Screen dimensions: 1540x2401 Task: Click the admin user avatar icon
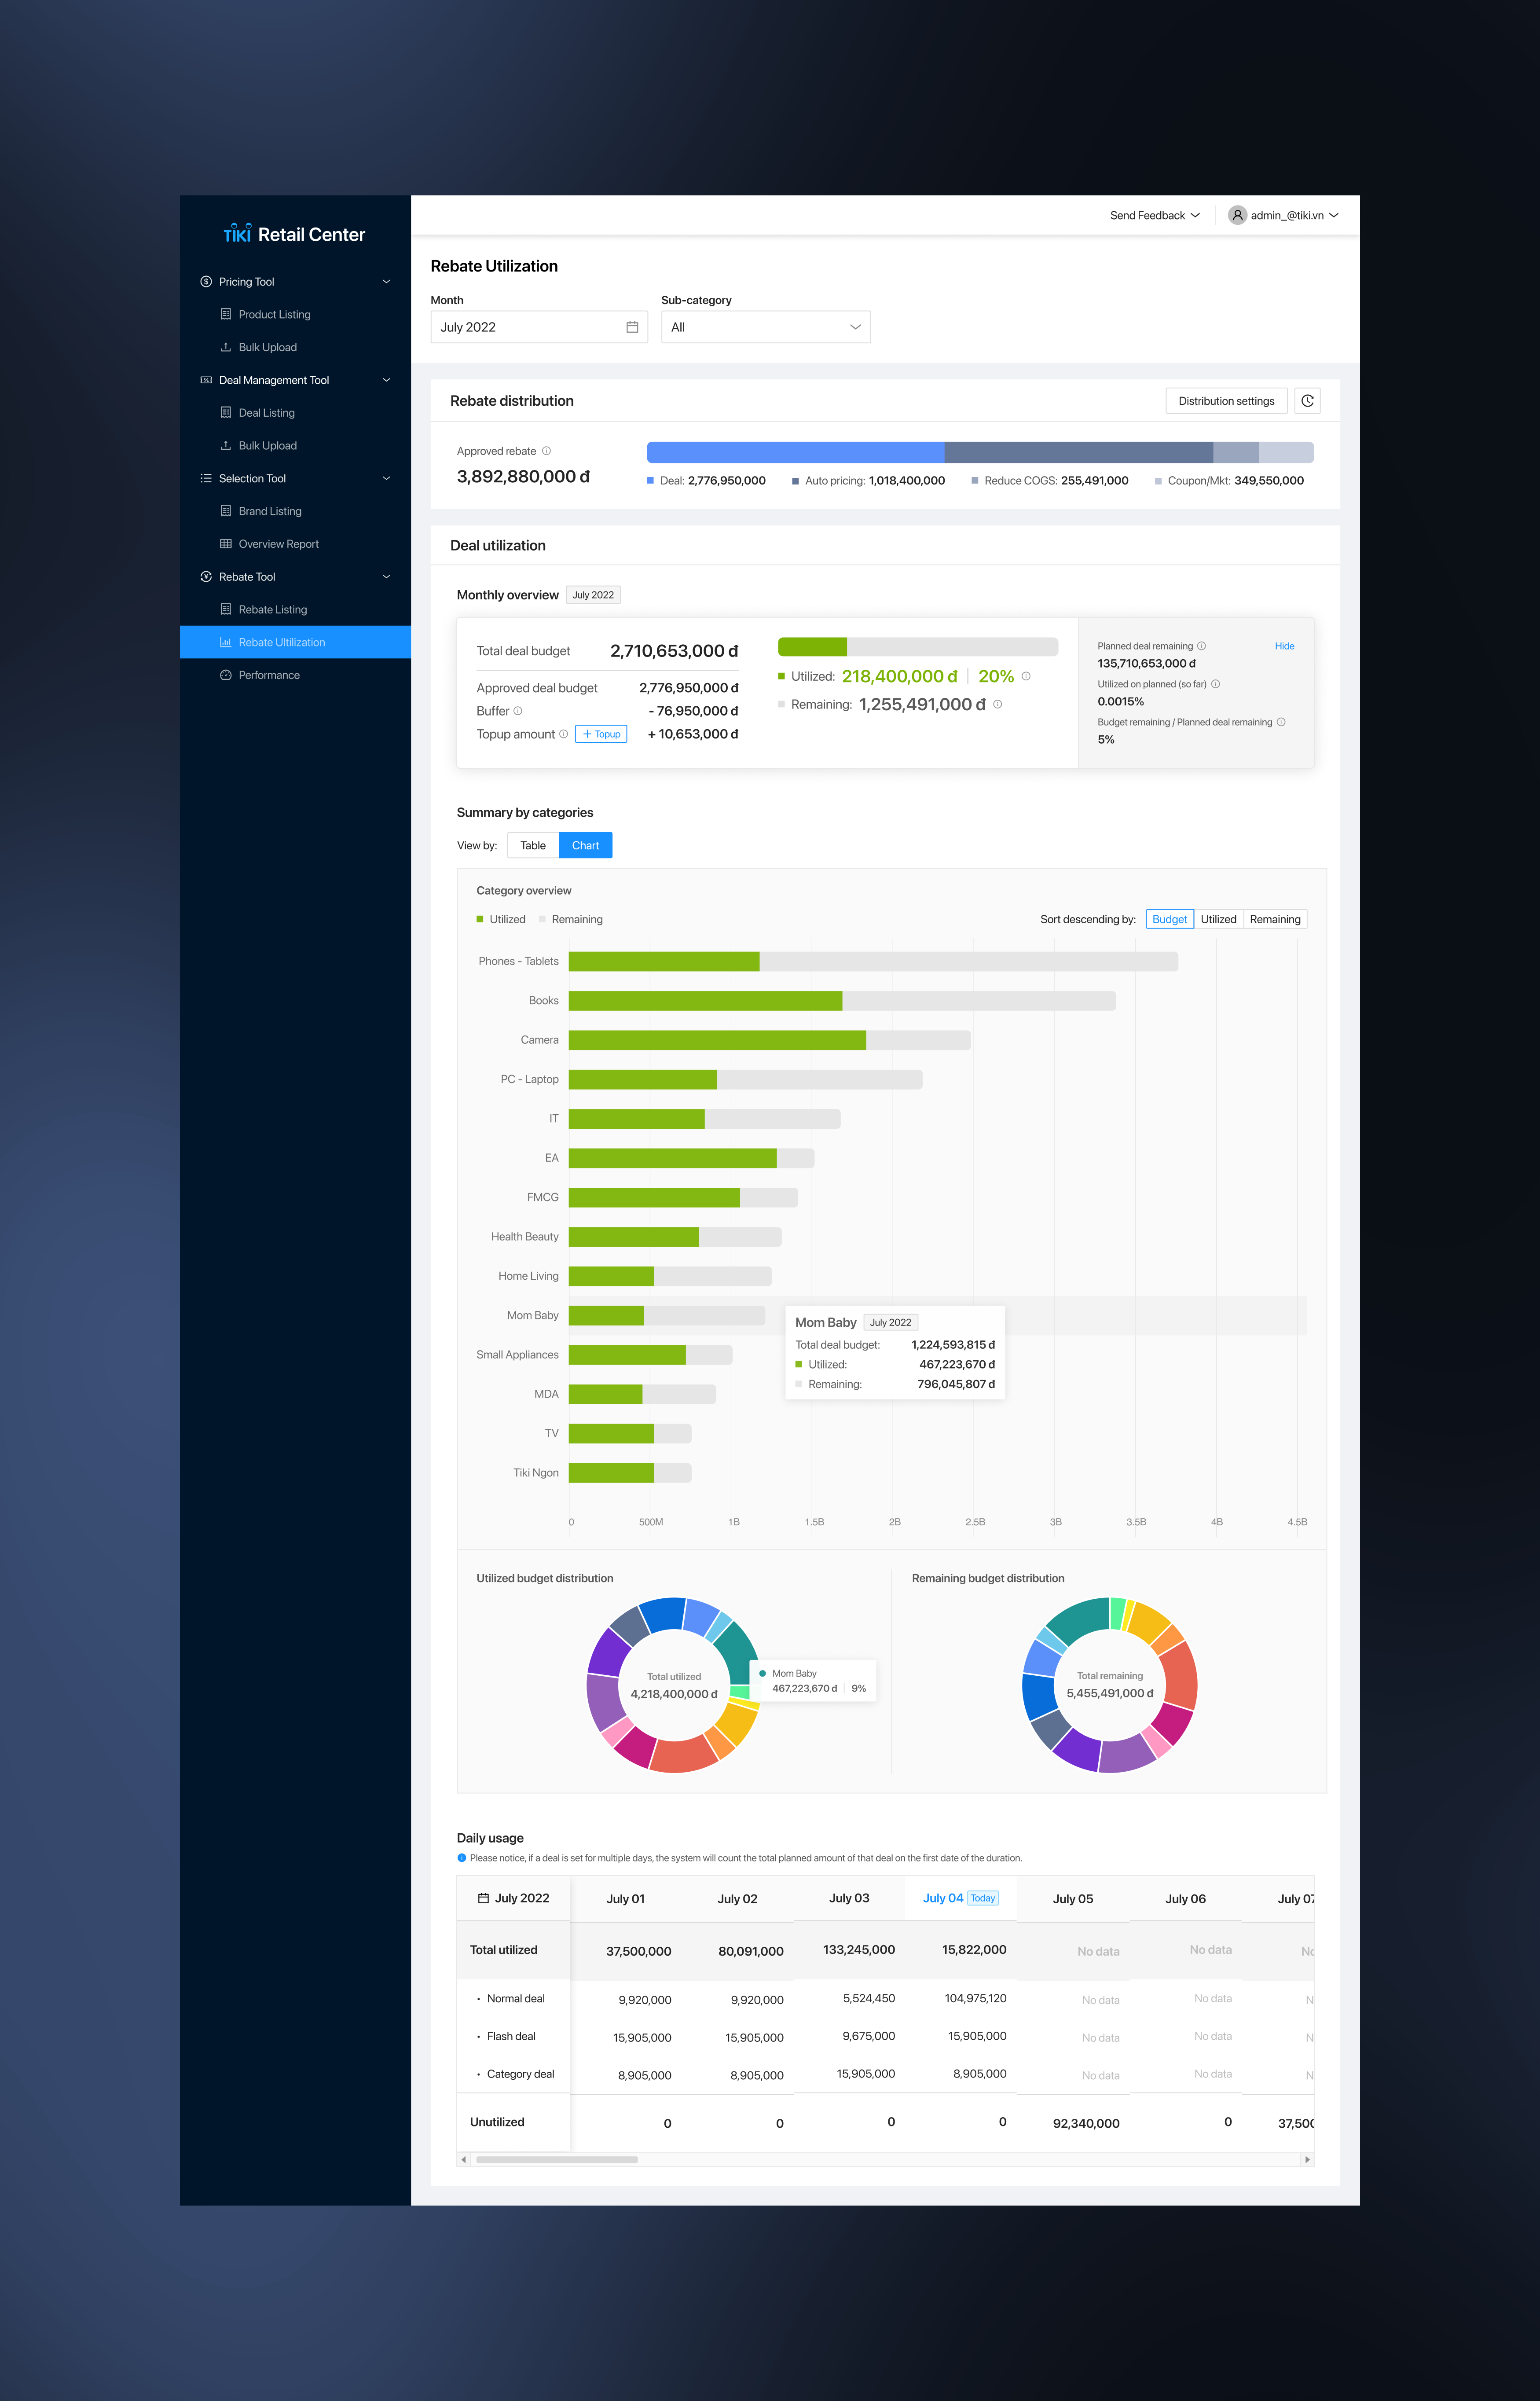pos(1237,215)
